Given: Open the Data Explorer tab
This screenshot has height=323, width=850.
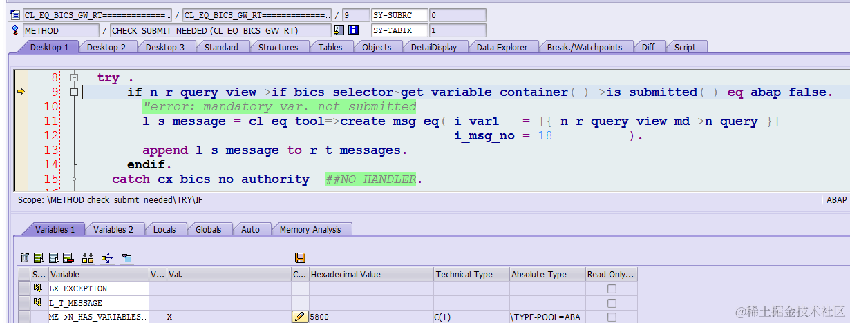Looking at the screenshot, I should [502, 47].
